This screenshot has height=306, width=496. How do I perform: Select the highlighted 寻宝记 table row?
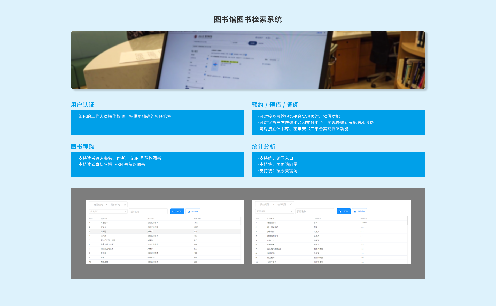103,232
